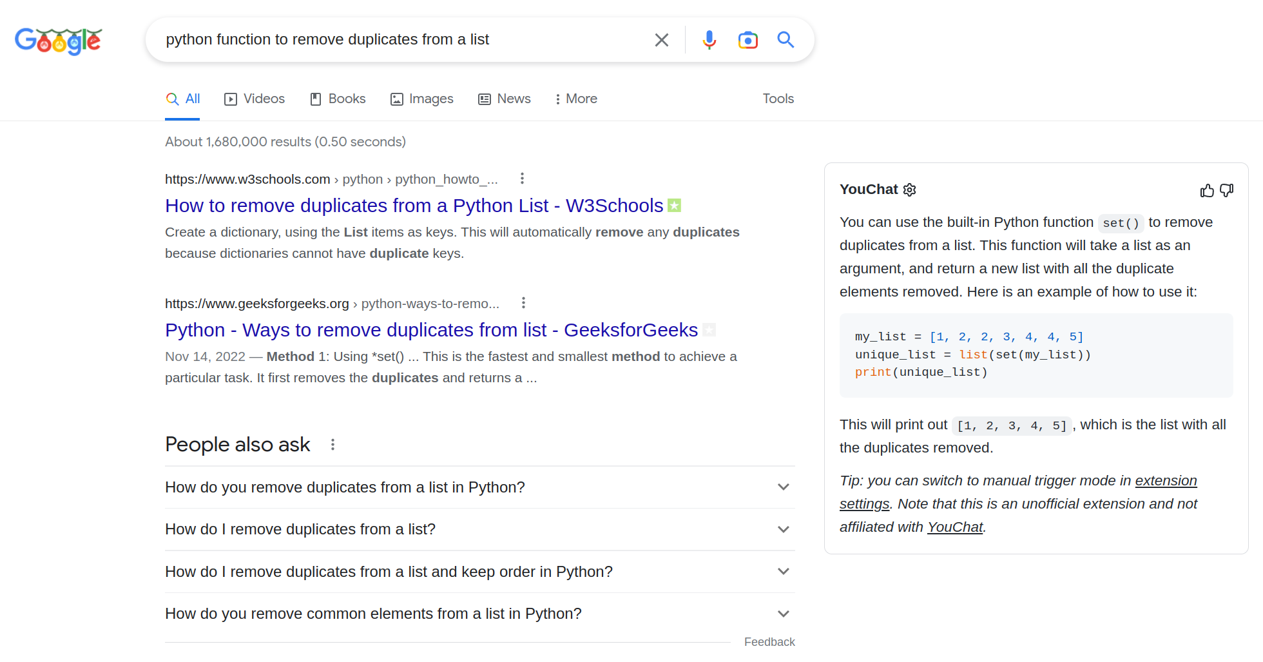
Task: Click the 'Nov 14, 2022' snippet date
Action: tap(205, 356)
